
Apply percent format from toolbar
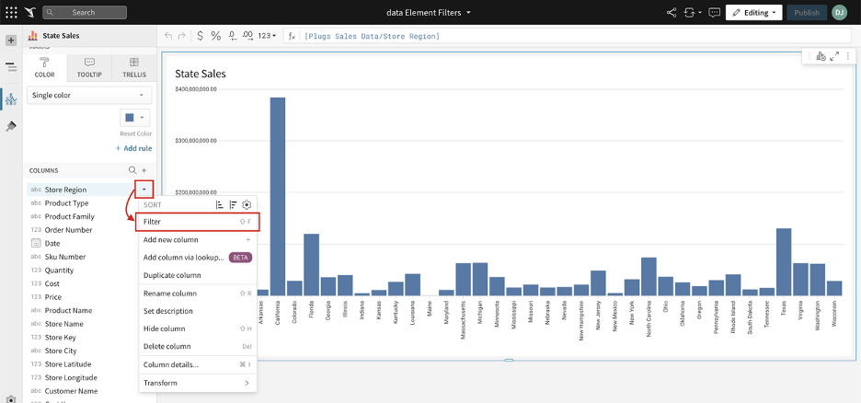215,36
